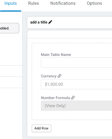Click the white title card background
Image resolution: width=112 pixels, height=139 pixels.
tap(82, 22)
